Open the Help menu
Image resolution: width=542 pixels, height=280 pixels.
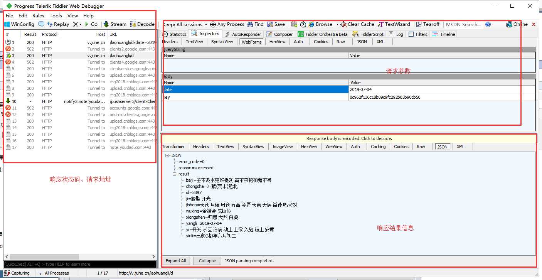coord(88,16)
